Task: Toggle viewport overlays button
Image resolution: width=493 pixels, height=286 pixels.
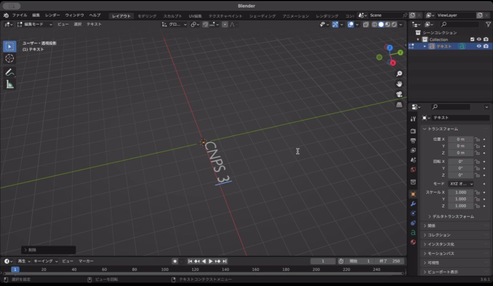Action: coord(350,24)
